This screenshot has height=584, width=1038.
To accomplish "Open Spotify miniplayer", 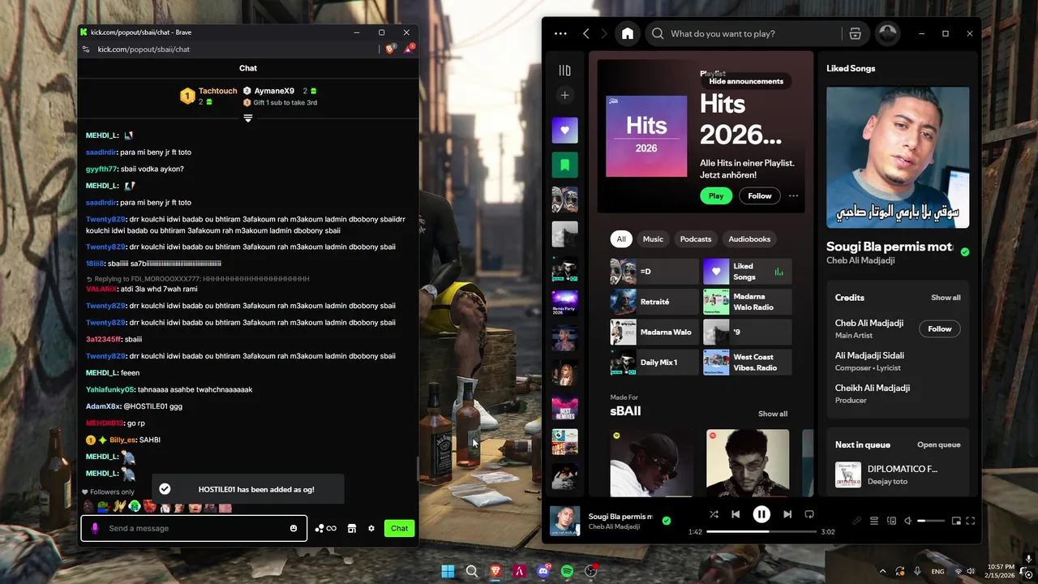I will coord(956,521).
